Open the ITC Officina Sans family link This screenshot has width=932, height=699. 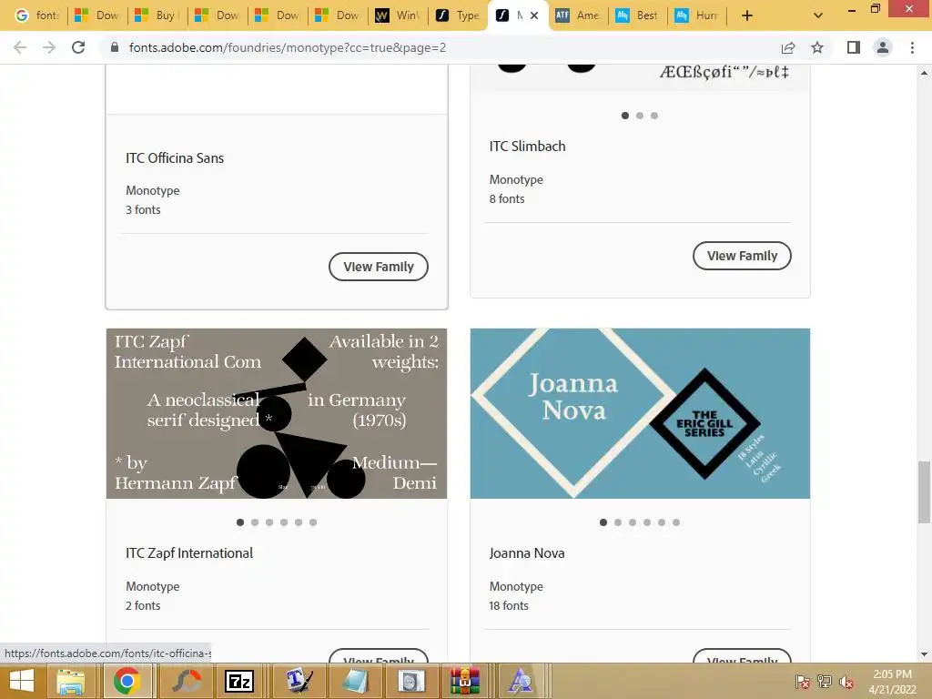175,158
